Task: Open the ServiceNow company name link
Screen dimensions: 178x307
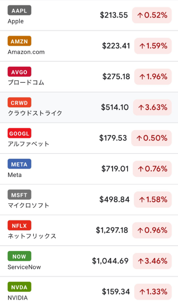Action: point(24,267)
